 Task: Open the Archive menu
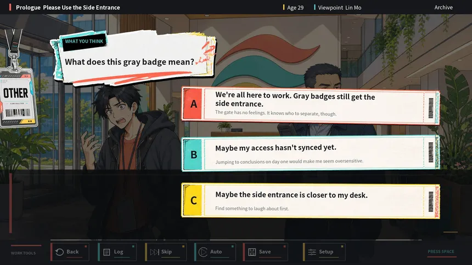[x=443, y=8]
